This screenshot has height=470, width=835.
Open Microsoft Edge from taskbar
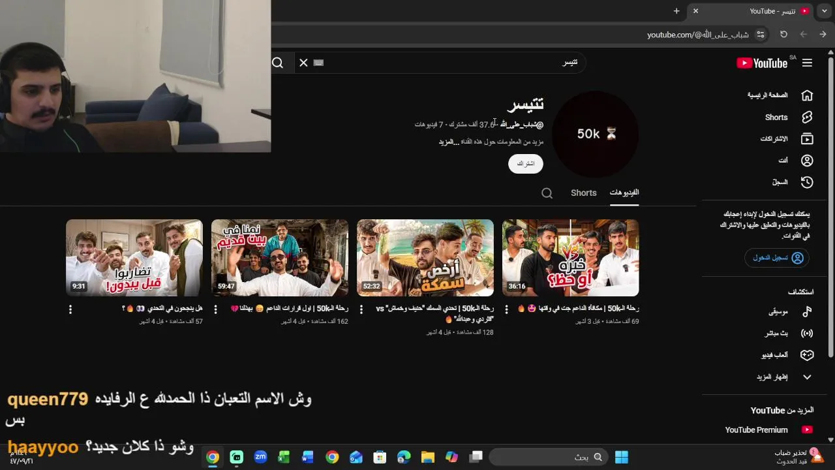(404, 457)
